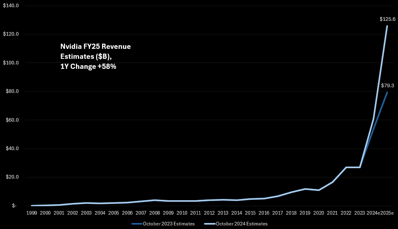Click the 2015 x-axis label
Screen dimensions: 398x229
click(x=251, y=213)
